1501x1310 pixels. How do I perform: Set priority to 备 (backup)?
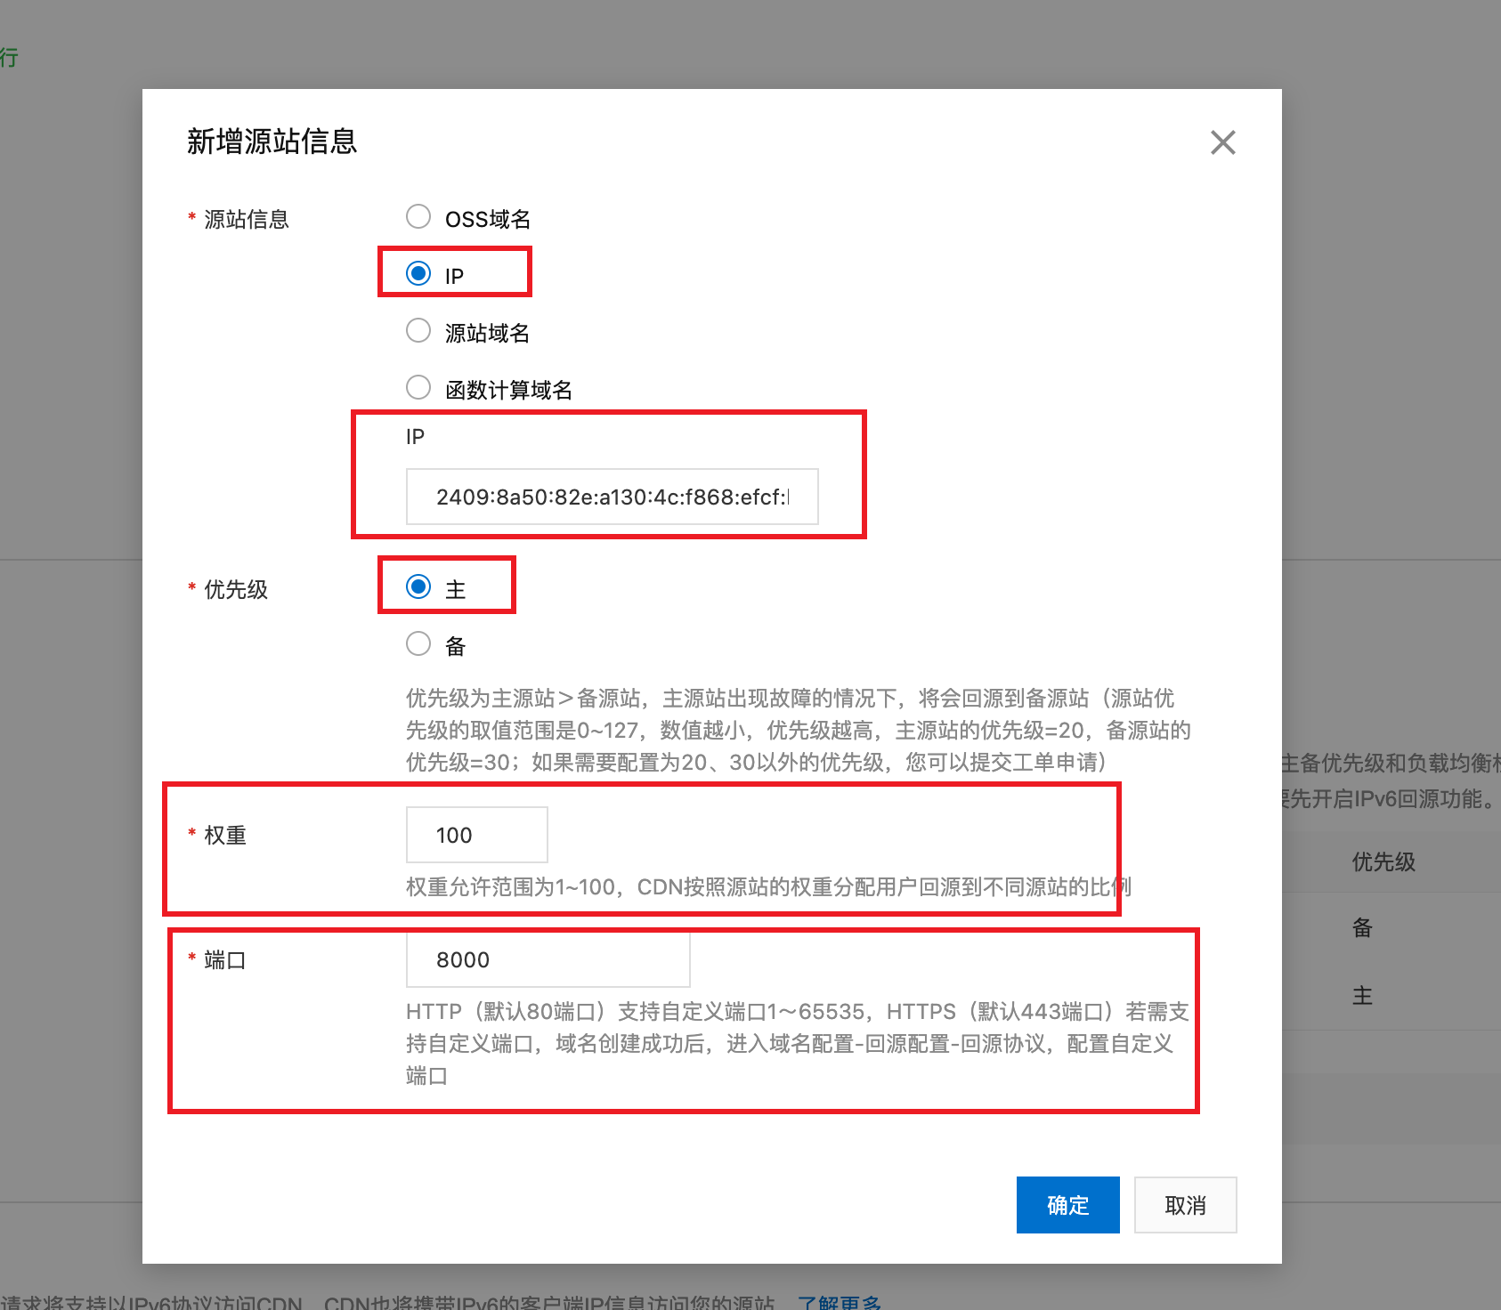418,643
